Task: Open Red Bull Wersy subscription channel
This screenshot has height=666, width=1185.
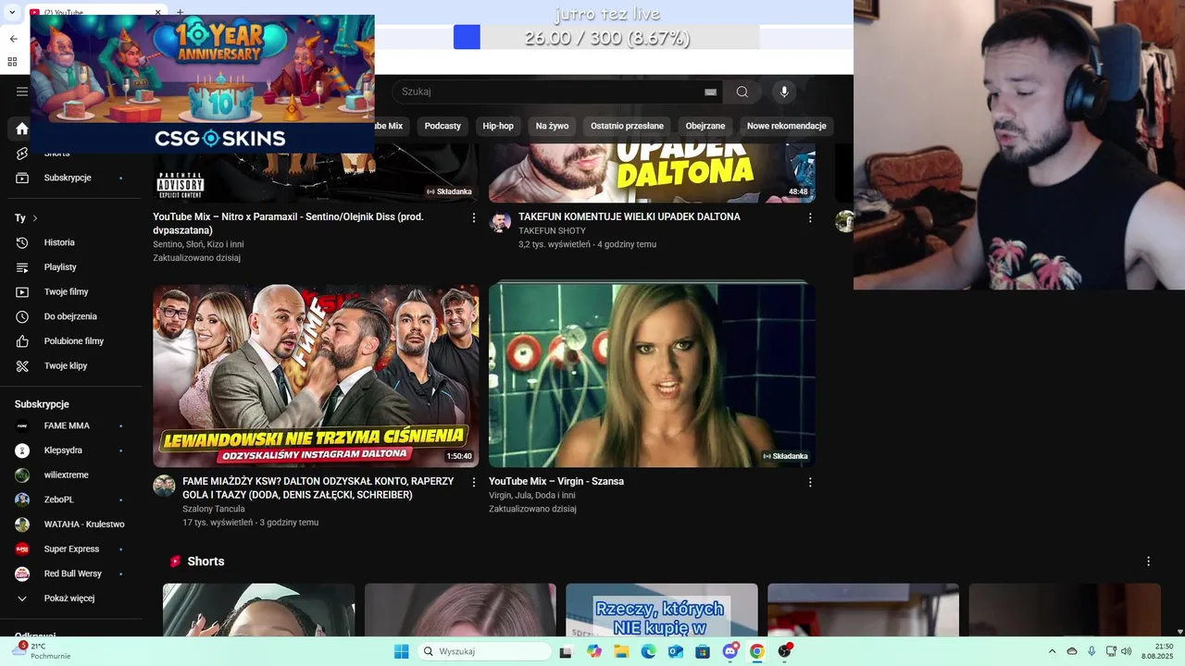Action: click(71, 573)
